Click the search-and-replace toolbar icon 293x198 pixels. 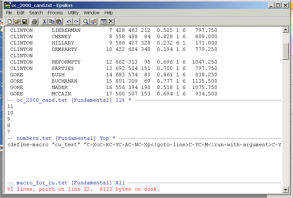[x=93, y=22]
